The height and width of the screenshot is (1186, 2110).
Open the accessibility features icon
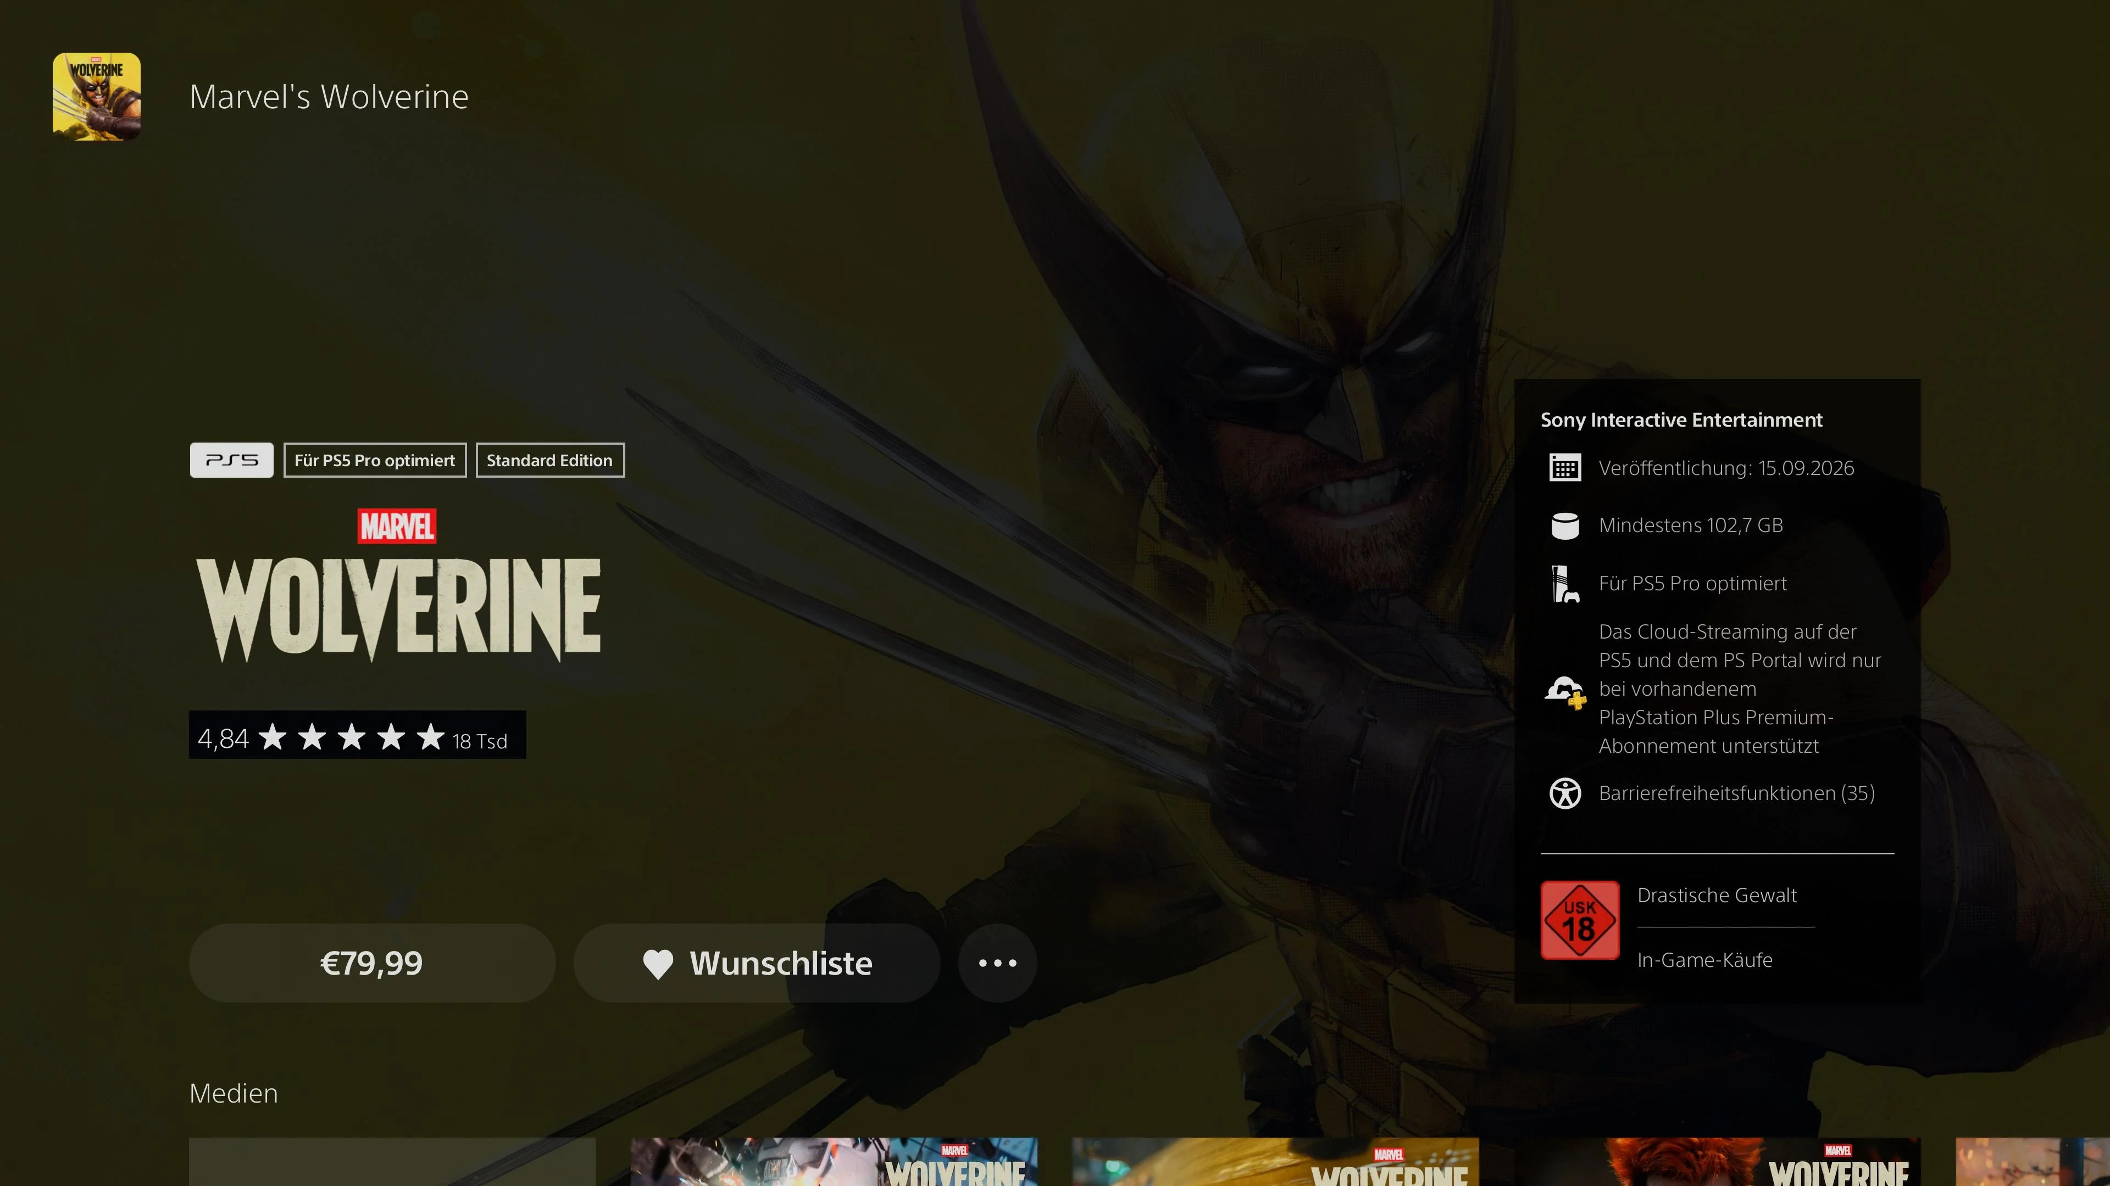1564,793
